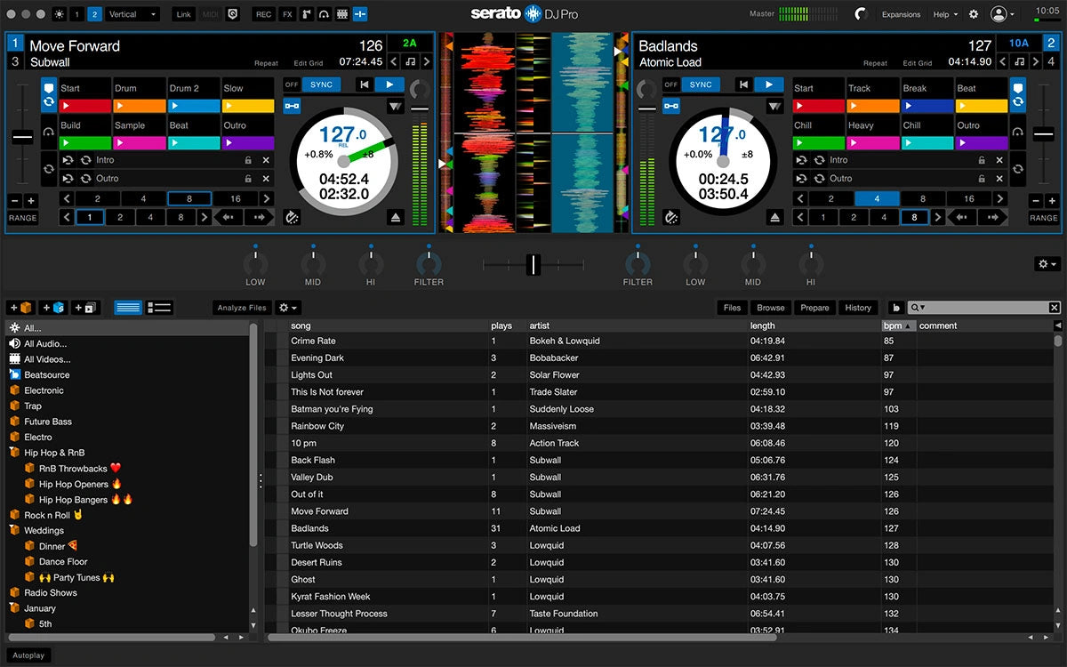Click the Beatsource icon in crate list
Viewport: 1067px width, 667px height.
(x=15, y=375)
